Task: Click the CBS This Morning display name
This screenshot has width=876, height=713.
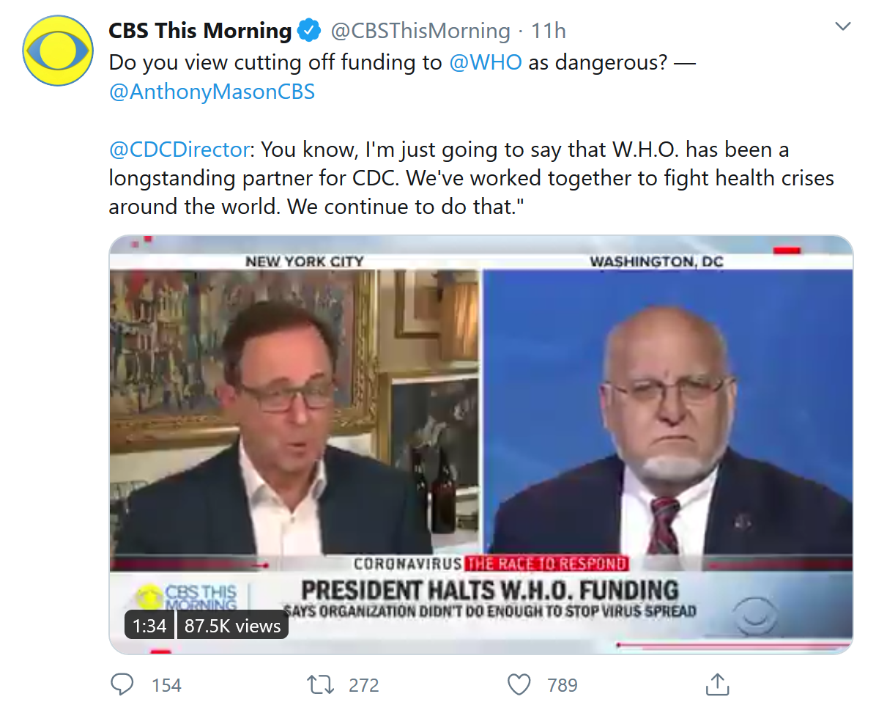Action: 200,31
